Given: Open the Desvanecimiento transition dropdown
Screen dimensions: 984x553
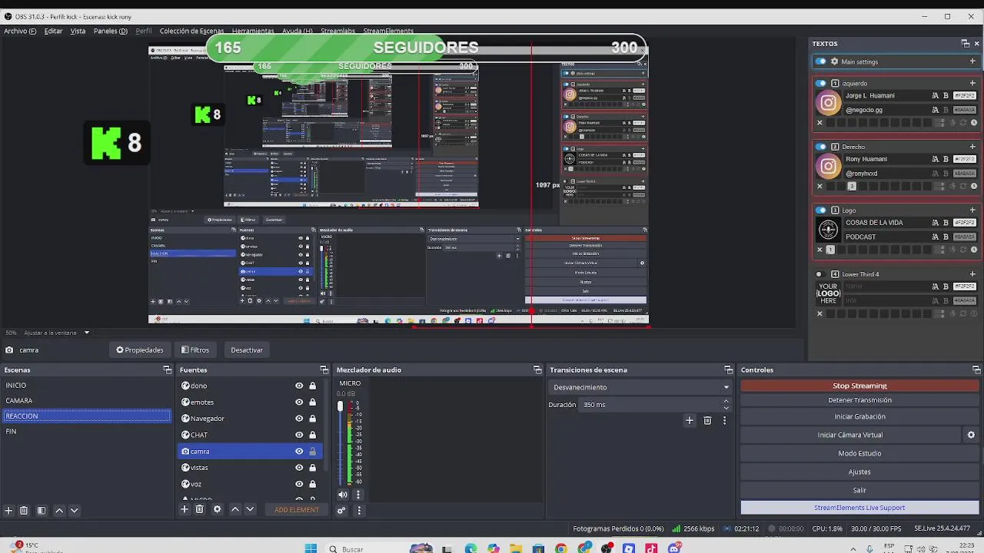Looking at the screenshot, I should pos(641,387).
